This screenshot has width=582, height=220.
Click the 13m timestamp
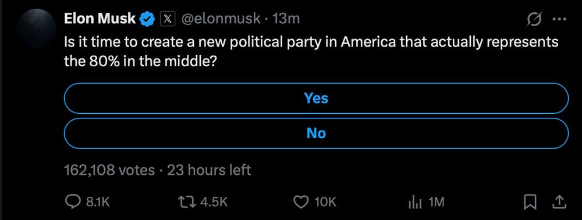pyautogui.click(x=286, y=19)
